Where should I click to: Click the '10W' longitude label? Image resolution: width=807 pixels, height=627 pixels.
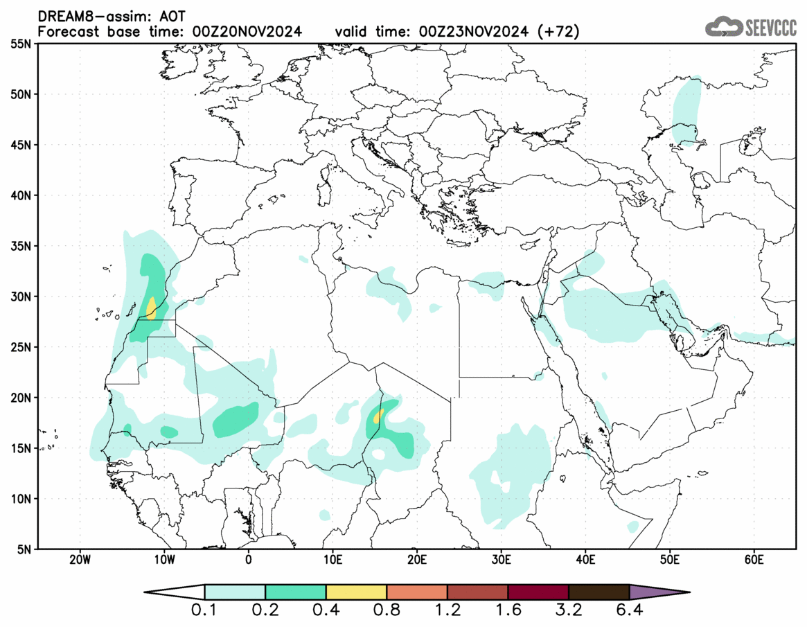click(164, 560)
